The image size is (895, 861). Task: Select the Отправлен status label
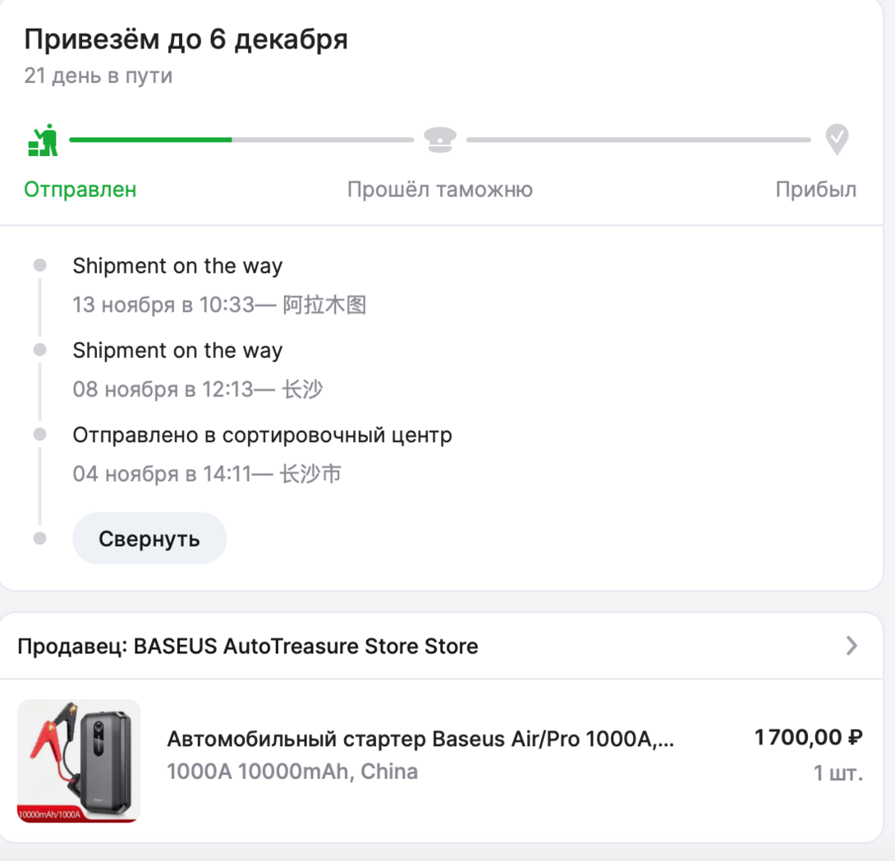(x=80, y=190)
